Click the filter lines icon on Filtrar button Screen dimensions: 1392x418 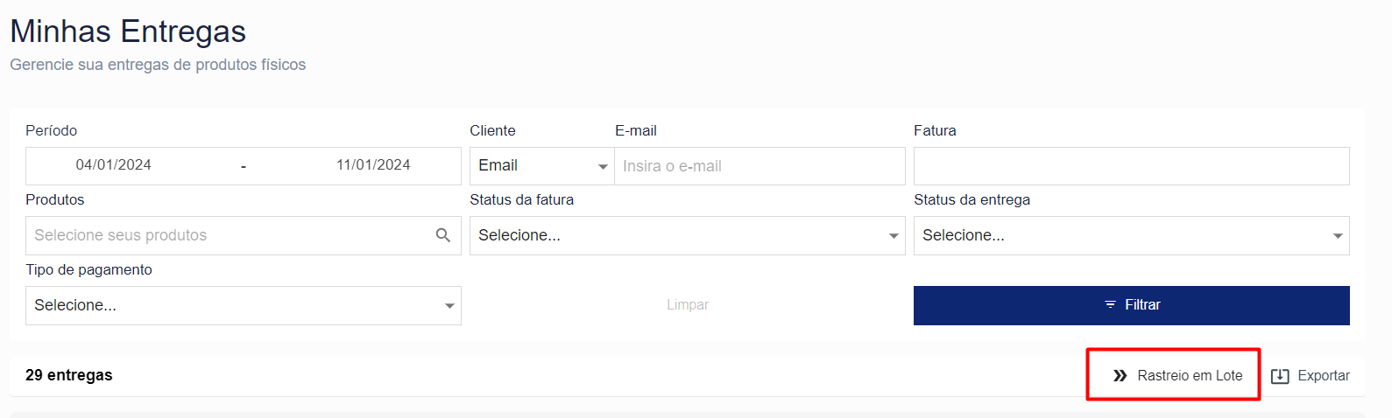[x=1110, y=305]
